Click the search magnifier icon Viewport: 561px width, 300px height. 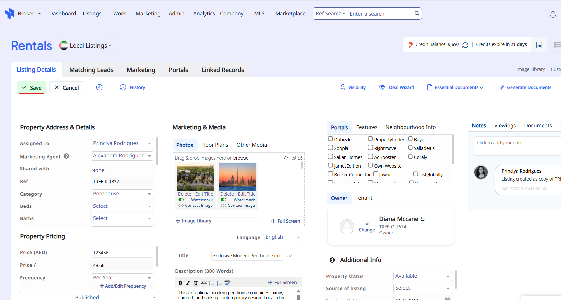(x=417, y=14)
